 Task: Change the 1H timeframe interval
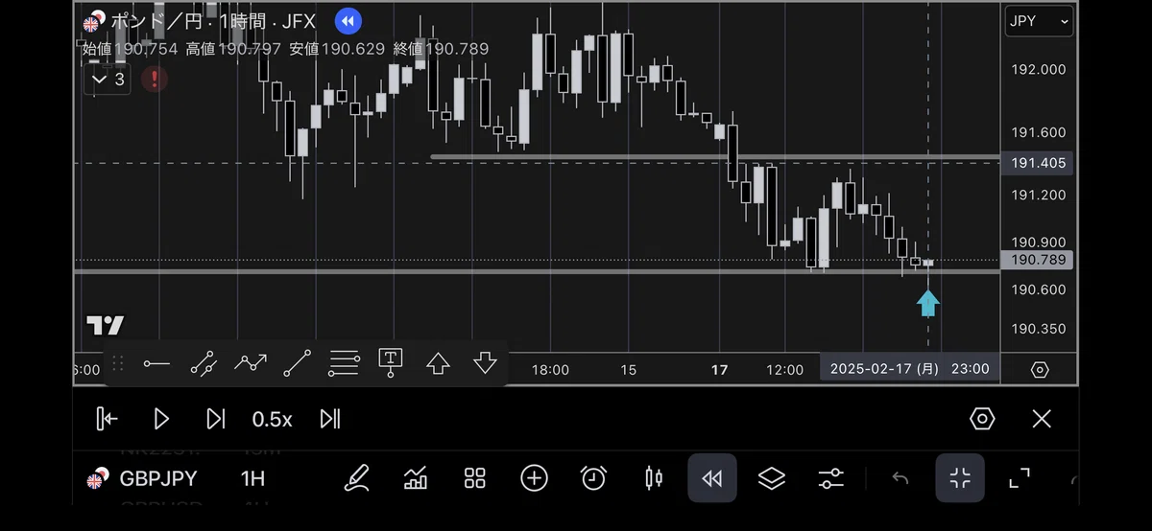pos(252,478)
